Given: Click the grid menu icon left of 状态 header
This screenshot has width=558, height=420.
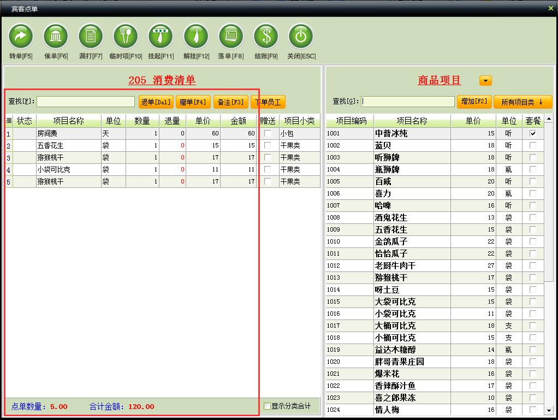Looking at the screenshot, I should (x=9, y=121).
